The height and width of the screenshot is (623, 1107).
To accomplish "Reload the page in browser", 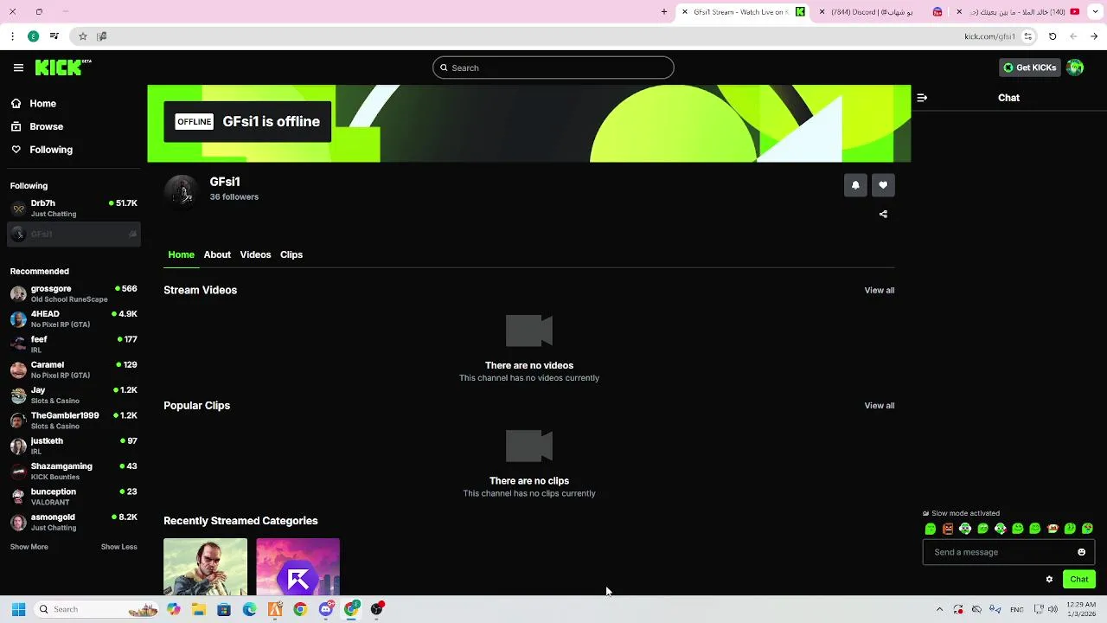I will tap(1053, 36).
